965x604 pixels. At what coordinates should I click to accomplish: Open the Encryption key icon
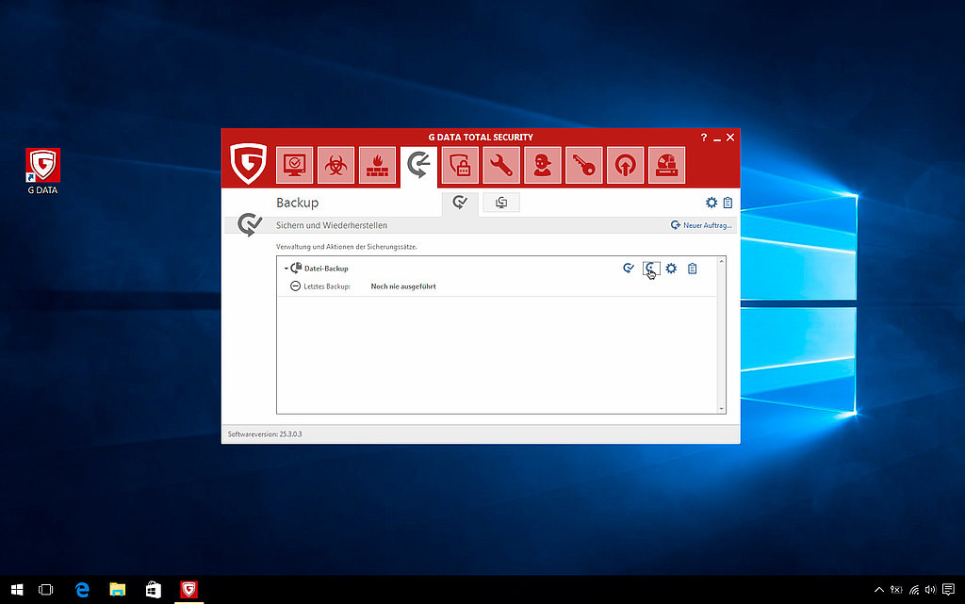(x=583, y=165)
